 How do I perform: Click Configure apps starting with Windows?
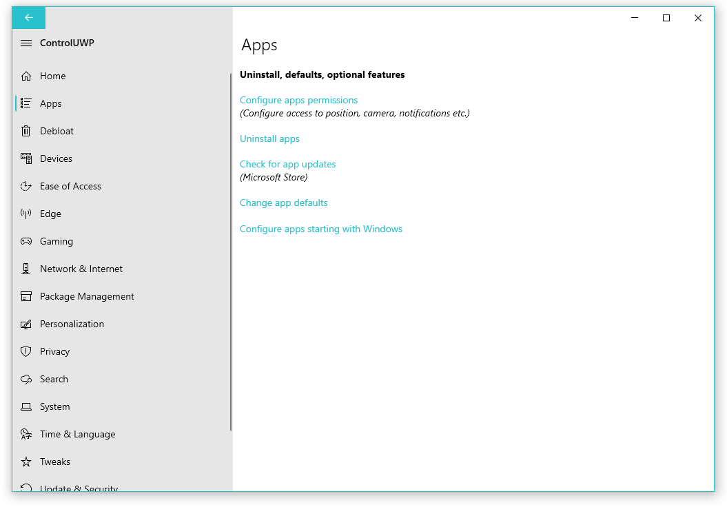coord(321,229)
